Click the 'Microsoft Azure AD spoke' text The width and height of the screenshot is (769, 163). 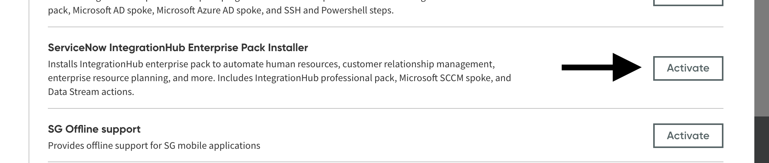pyautogui.click(x=209, y=10)
